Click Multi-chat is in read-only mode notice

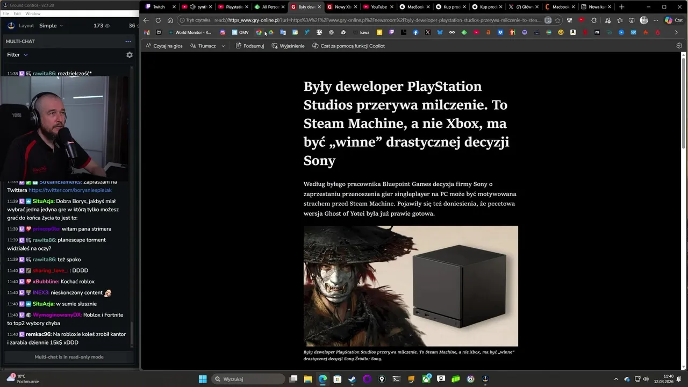[69, 357]
